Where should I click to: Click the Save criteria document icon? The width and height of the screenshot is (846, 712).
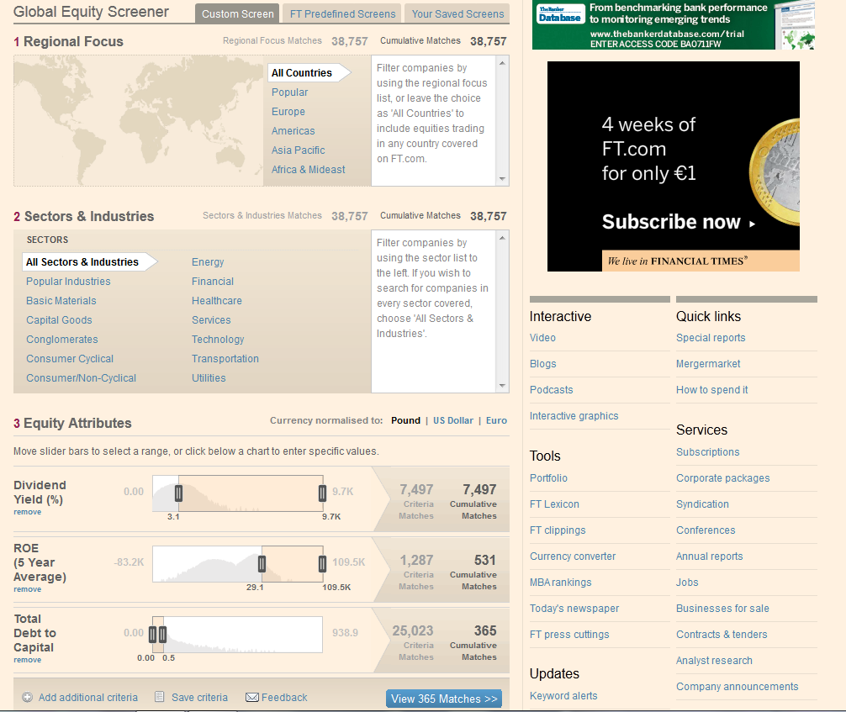(x=159, y=697)
